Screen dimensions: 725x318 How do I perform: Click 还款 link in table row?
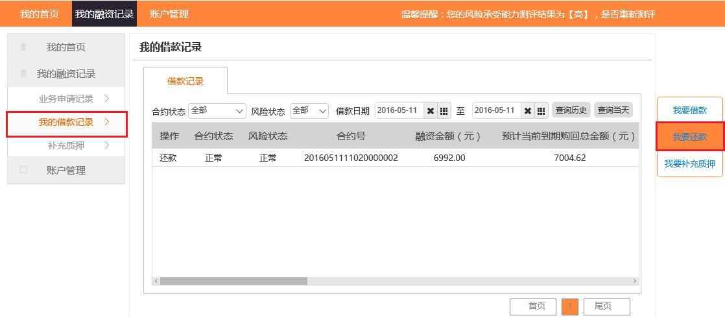pyautogui.click(x=169, y=158)
